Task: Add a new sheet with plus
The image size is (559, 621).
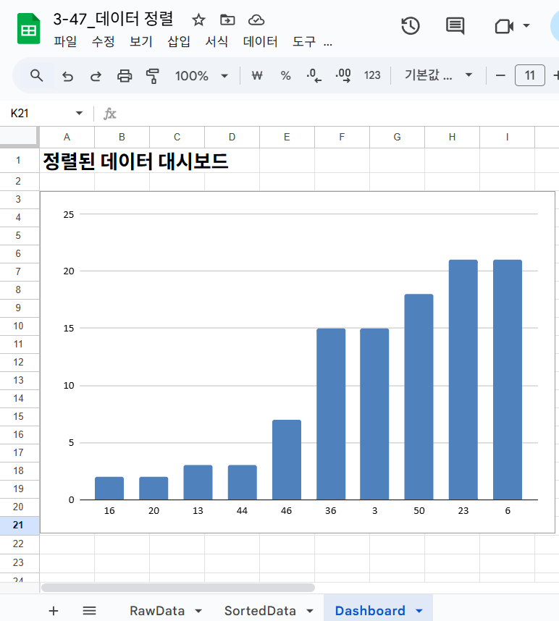Action: (54, 611)
